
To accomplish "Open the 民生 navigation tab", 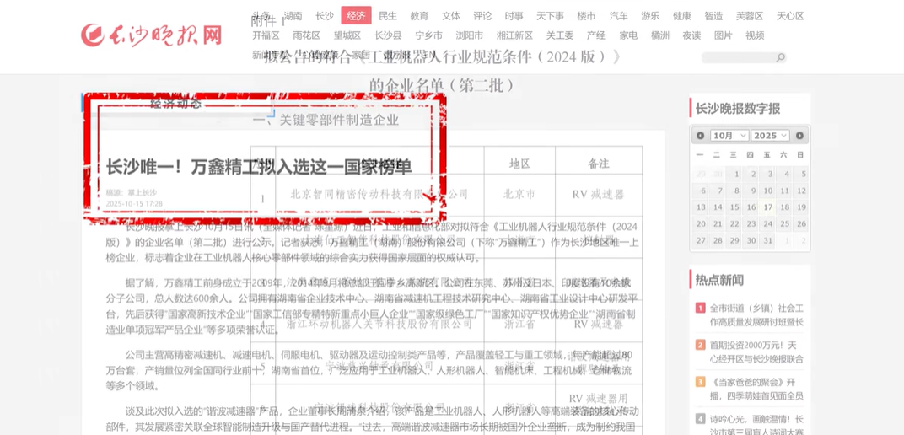I will pyautogui.click(x=388, y=16).
